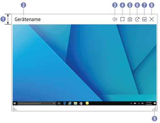
Task: Open the Action Center notifications icon
Action: point(155,103)
